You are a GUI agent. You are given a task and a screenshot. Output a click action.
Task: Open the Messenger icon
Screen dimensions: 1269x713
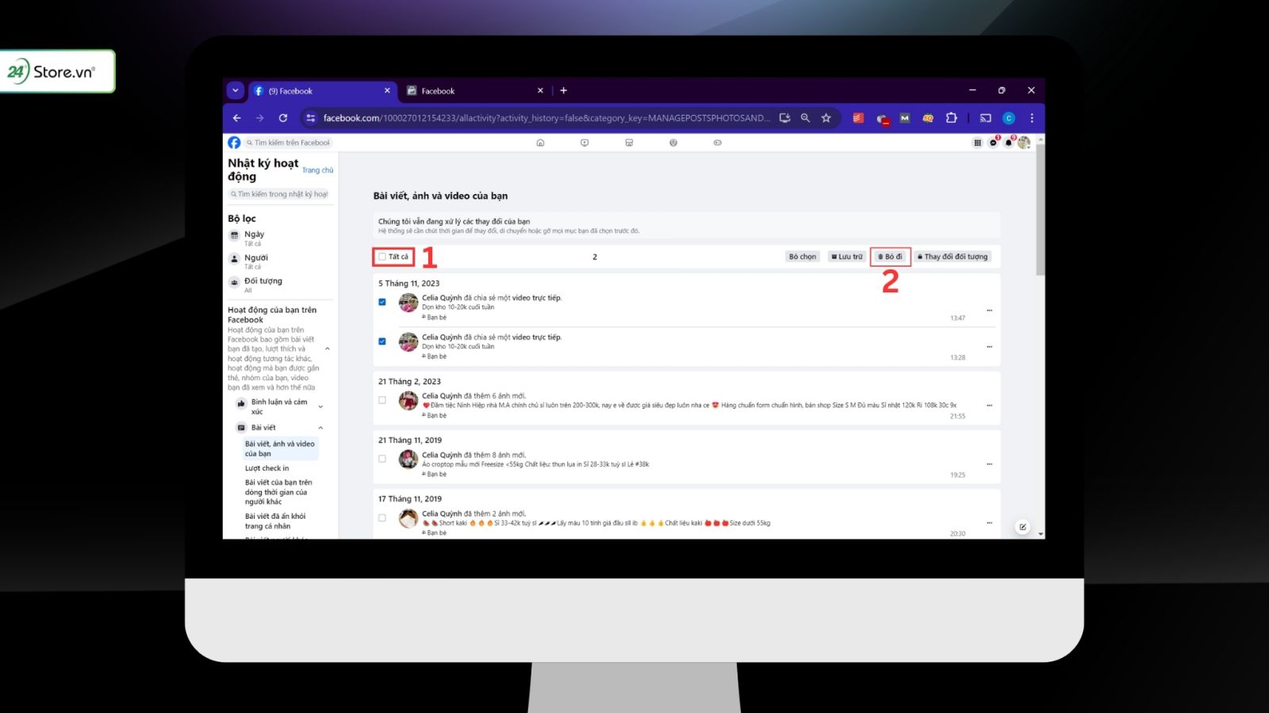(x=993, y=143)
